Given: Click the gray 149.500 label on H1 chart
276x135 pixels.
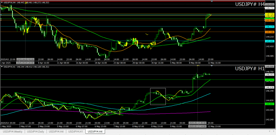Looking at the screenshot, I should 270,67.
